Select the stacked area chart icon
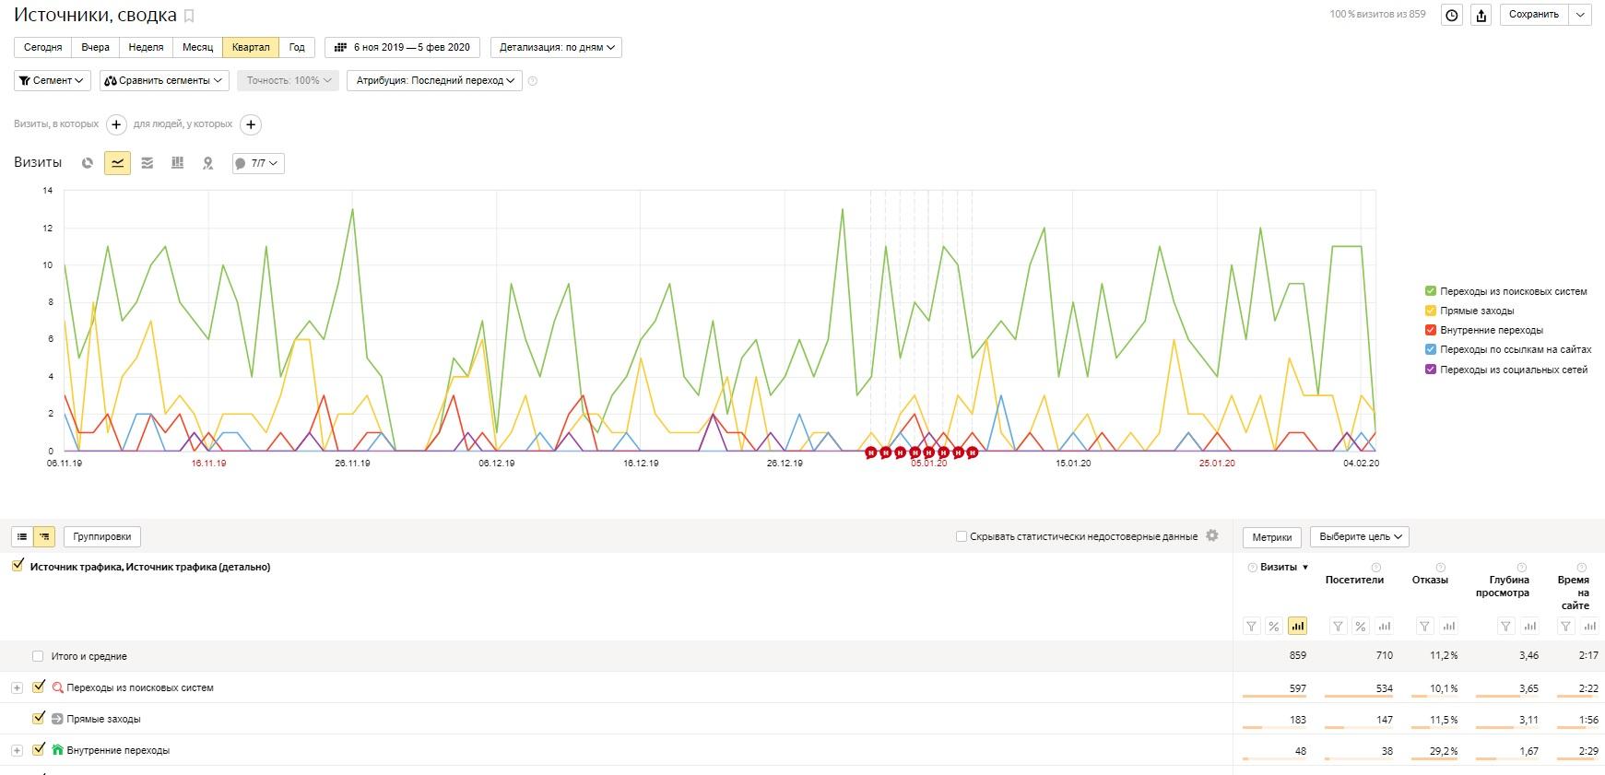Image resolution: width=1605 pixels, height=775 pixels. (x=148, y=163)
